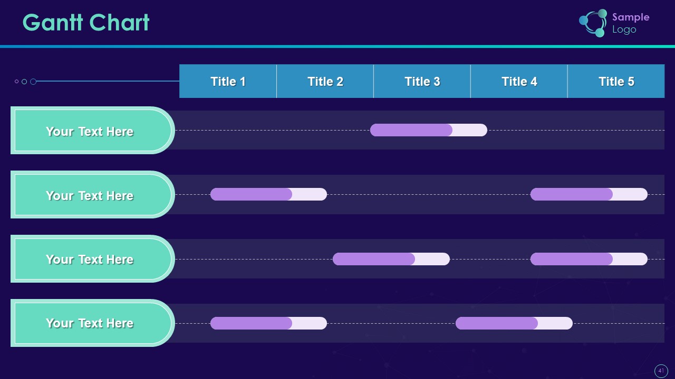Screen dimensions: 675x379
Task: Click the Sample Logo icon
Action: click(594, 23)
